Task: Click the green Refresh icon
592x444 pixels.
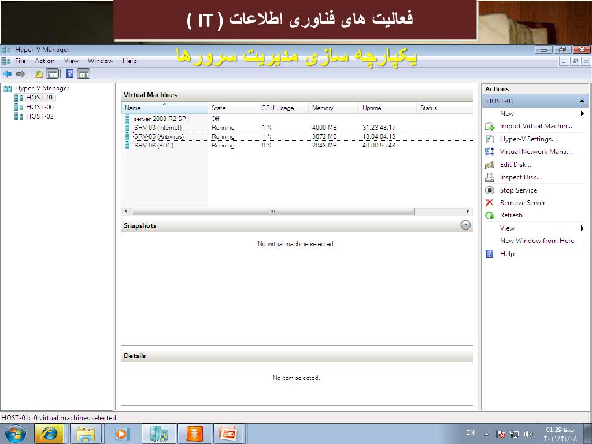Action: point(490,215)
